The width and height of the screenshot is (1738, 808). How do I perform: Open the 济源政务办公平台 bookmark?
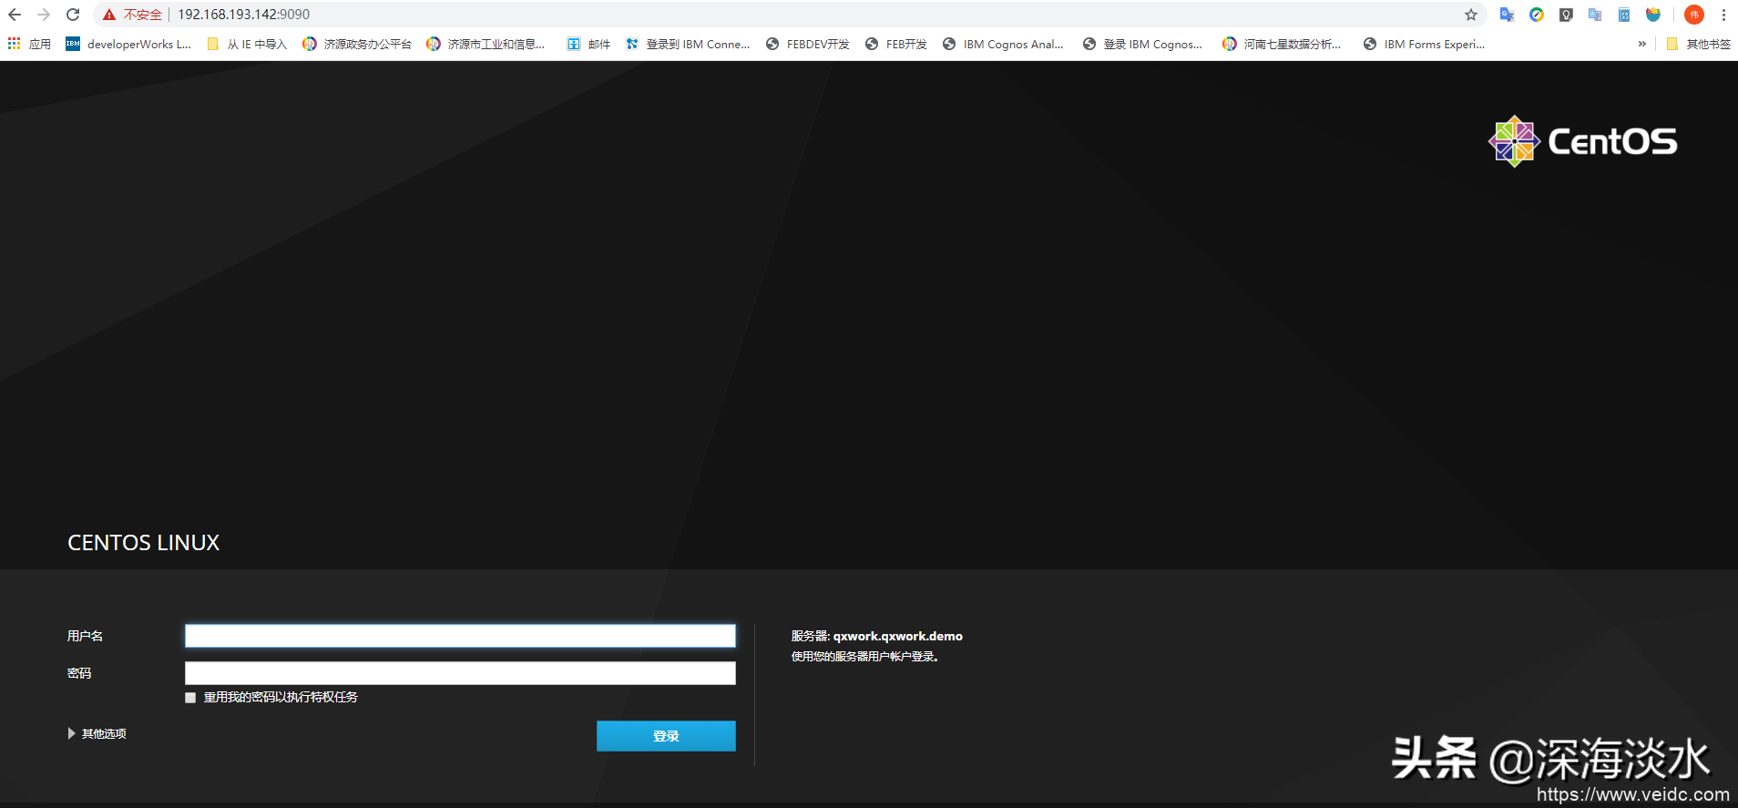pyautogui.click(x=357, y=44)
